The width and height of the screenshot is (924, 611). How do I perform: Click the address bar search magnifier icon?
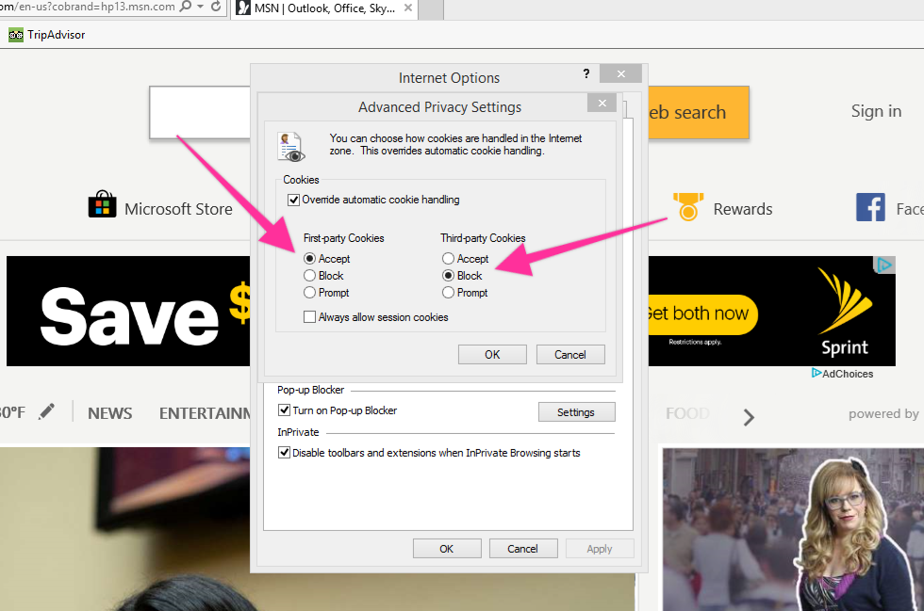click(186, 7)
